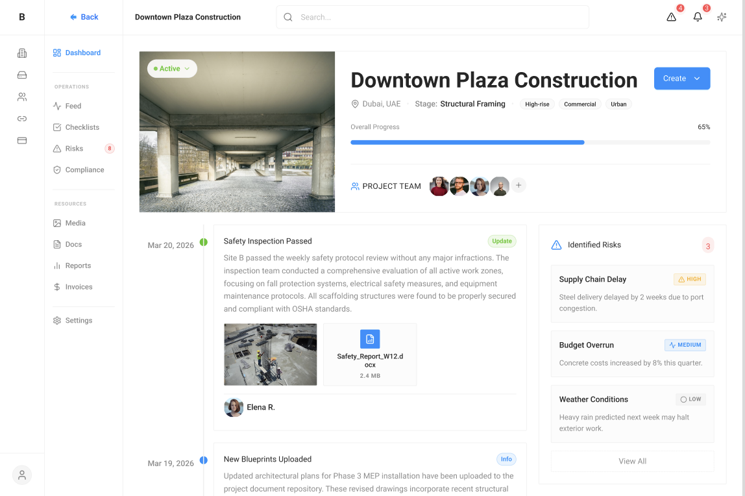Open the Budget Overrun risk card

(632, 354)
